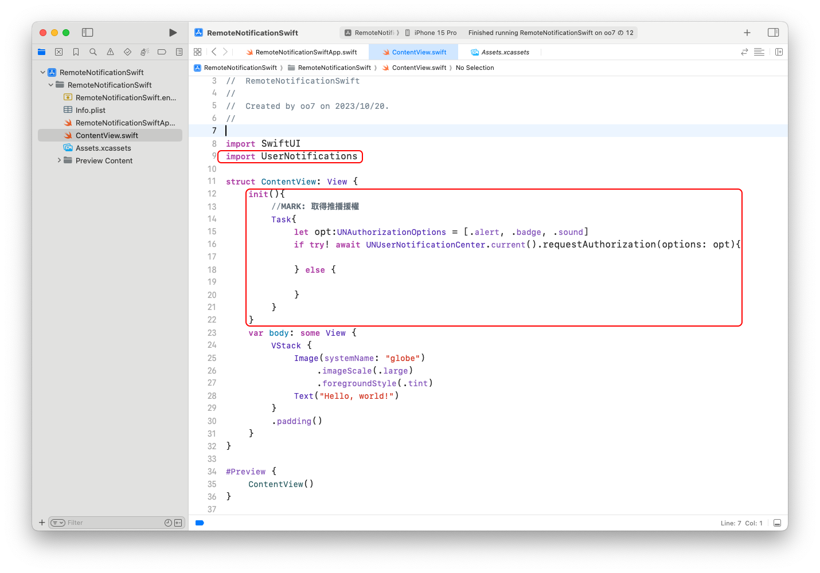
Task: Run the project with the play button
Action: 173,33
